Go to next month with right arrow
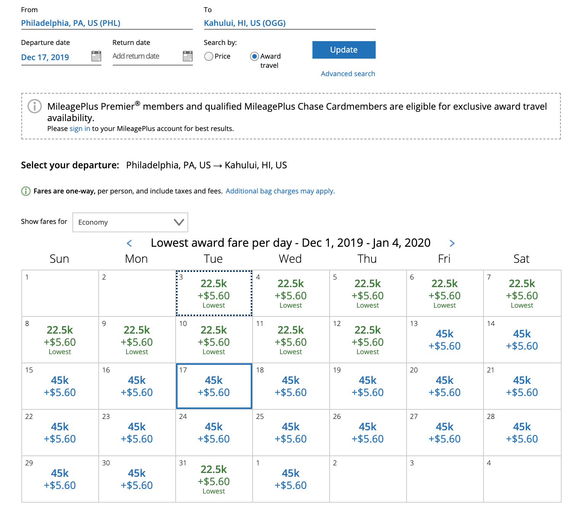This screenshot has height=508, width=570. click(x=452, y=243)
